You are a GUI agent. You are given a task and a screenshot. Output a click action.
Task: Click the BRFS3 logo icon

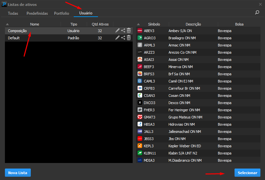tap(140, 74)
